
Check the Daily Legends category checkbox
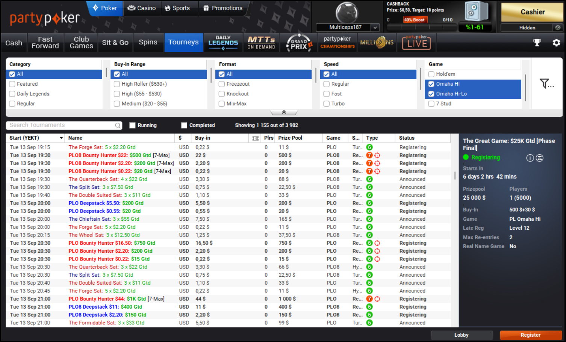point(12,94)
